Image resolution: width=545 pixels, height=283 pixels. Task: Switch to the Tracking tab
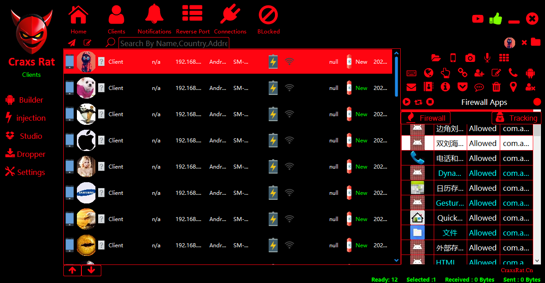coord(516,118)
